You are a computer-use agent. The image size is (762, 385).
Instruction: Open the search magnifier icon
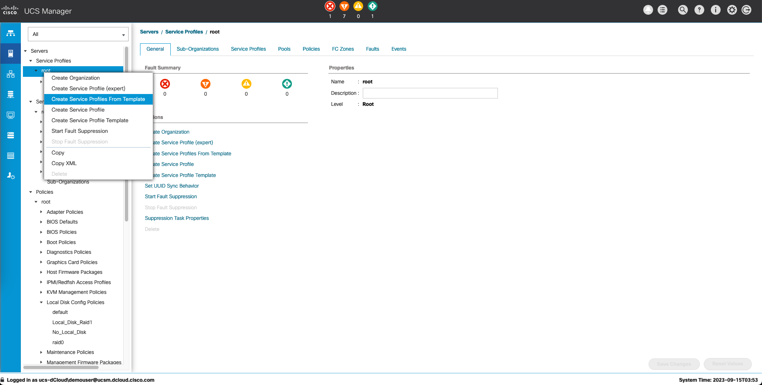(x=683, y=10)
